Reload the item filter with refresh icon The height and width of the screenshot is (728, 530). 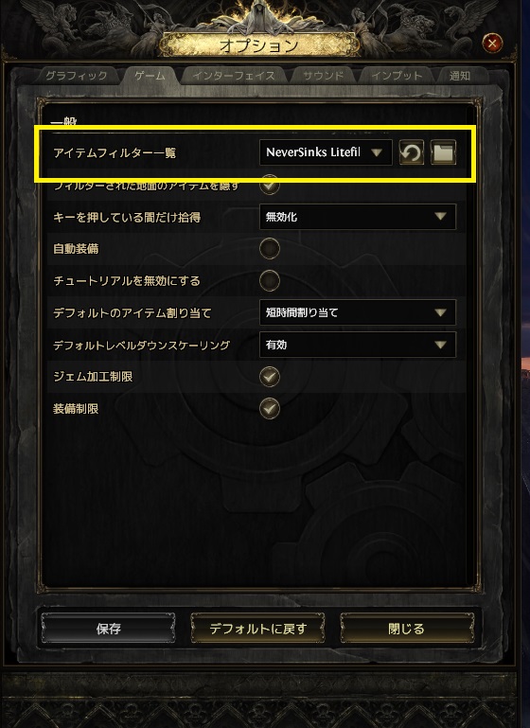pos(411,152)
